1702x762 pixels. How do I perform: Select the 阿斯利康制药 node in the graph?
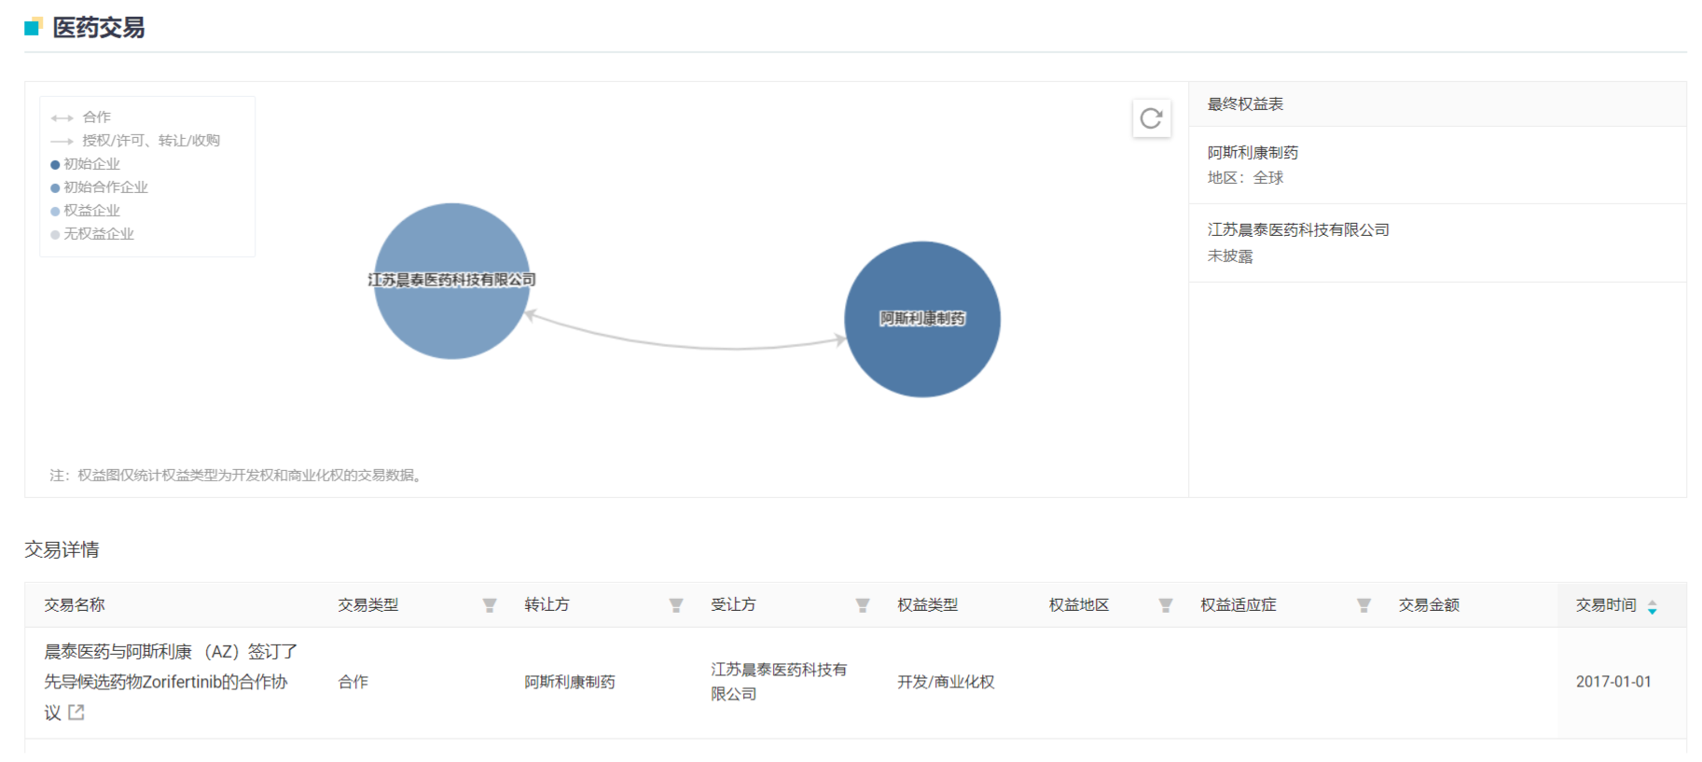(x=921, y=319)
